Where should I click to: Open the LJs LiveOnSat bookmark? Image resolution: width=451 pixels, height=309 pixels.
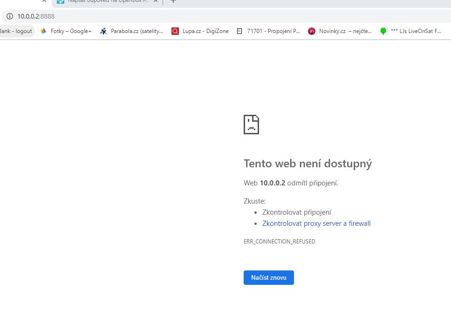[x=410, y=31]
